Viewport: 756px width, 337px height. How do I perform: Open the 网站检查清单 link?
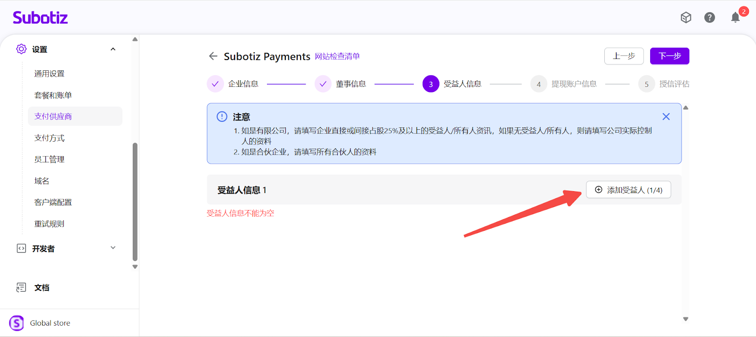point(337,56)
